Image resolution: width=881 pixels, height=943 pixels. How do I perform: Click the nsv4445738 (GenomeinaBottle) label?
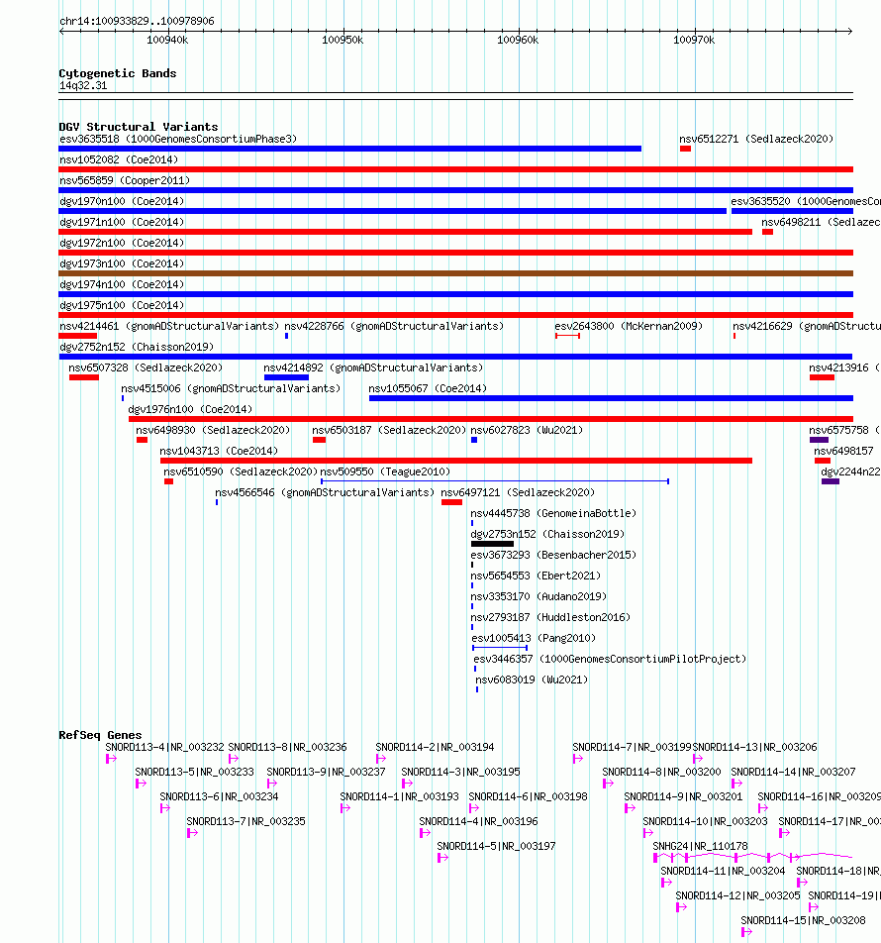553,513
